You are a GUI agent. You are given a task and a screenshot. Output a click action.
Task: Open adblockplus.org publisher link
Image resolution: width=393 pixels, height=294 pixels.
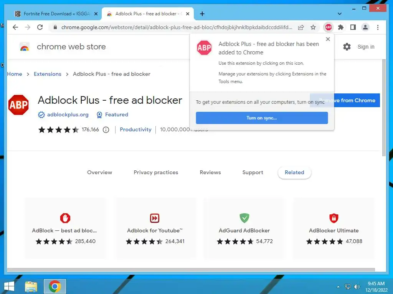tap(68, 114)
